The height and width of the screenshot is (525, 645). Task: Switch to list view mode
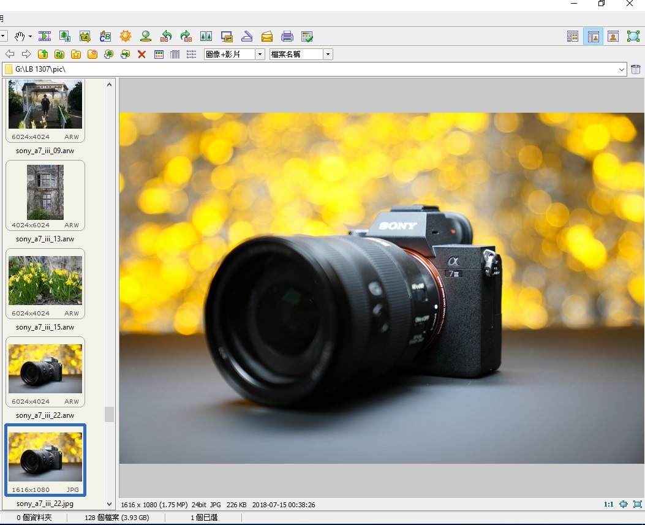pos(191,55)
